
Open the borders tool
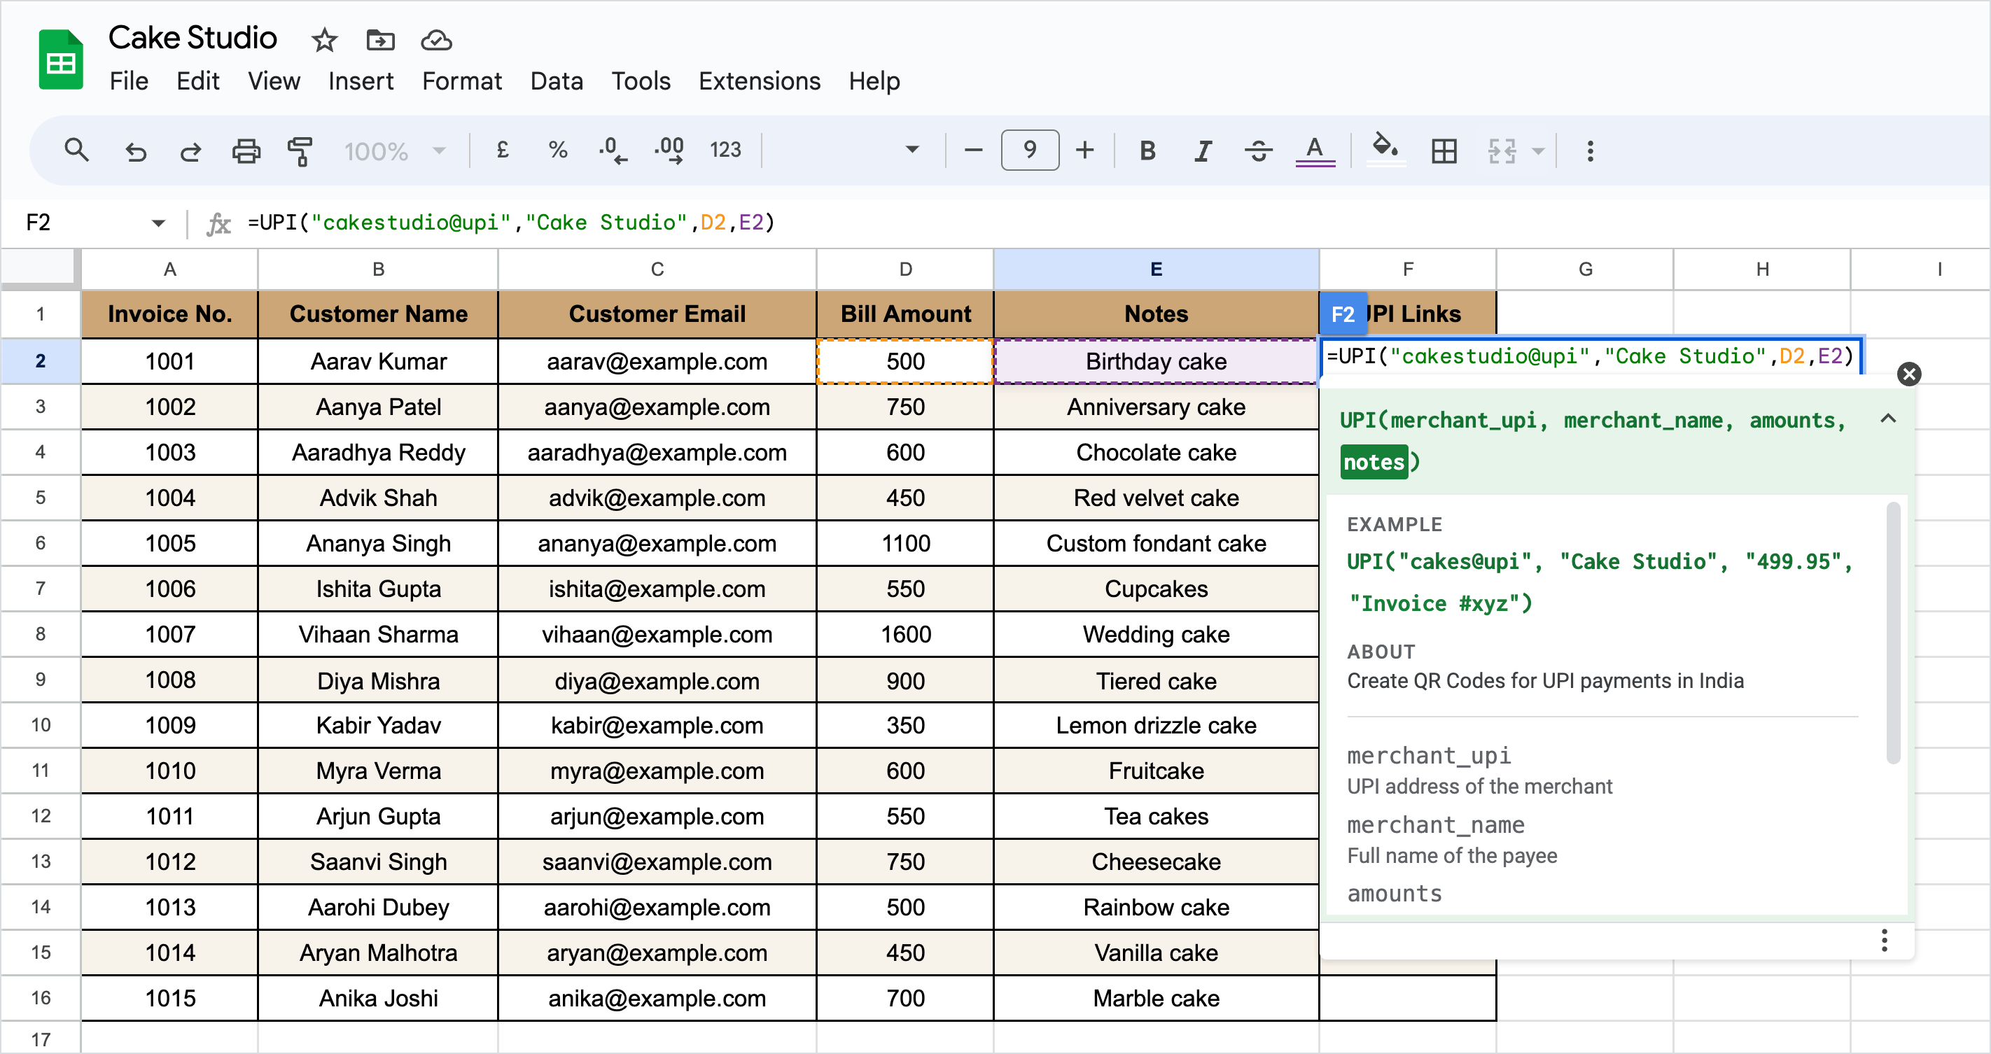click(1443, 150)
